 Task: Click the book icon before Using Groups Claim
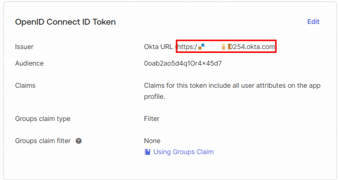click(147, 152)
